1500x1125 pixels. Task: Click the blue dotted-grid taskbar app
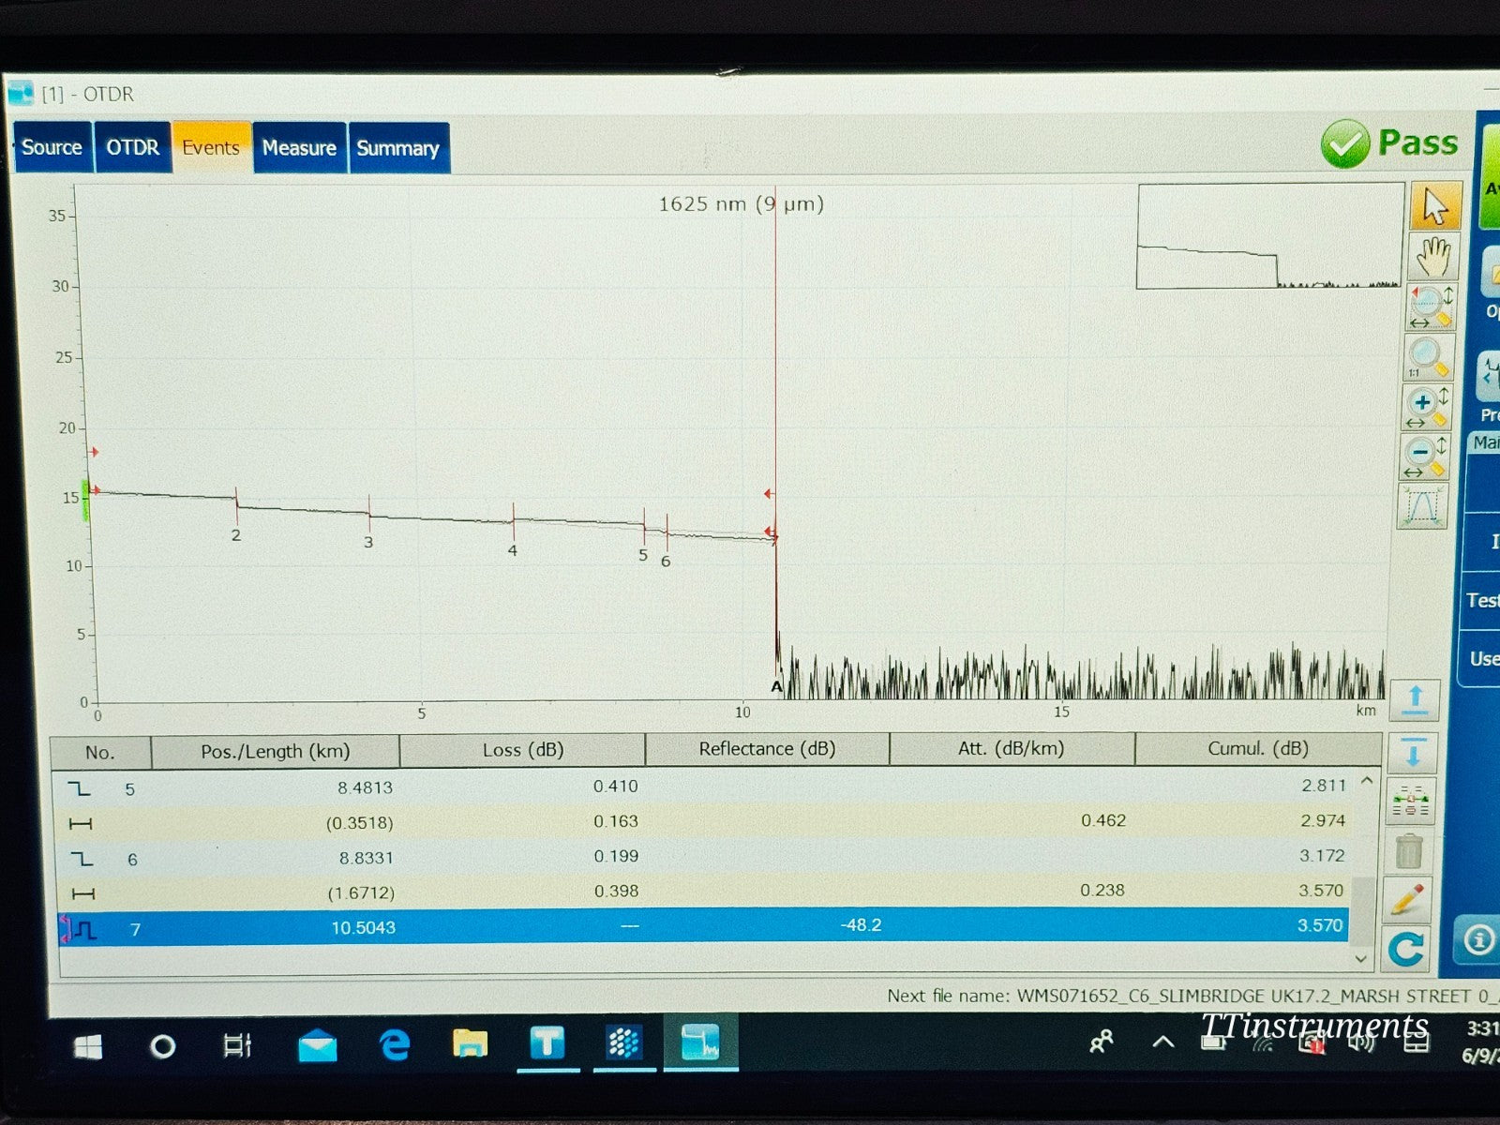tap(623, 1042)
